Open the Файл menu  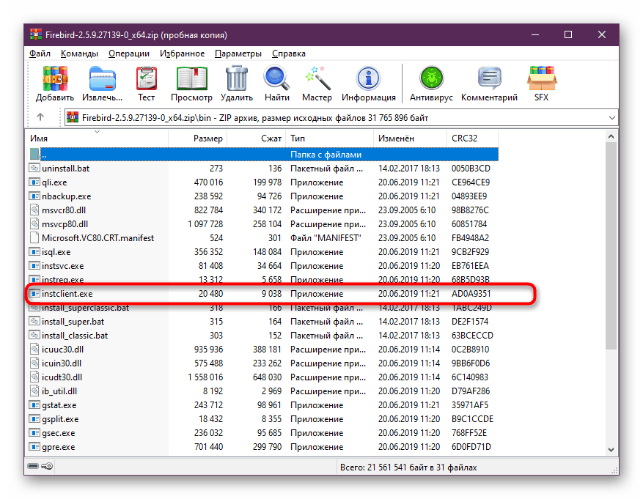pos(40,53)
